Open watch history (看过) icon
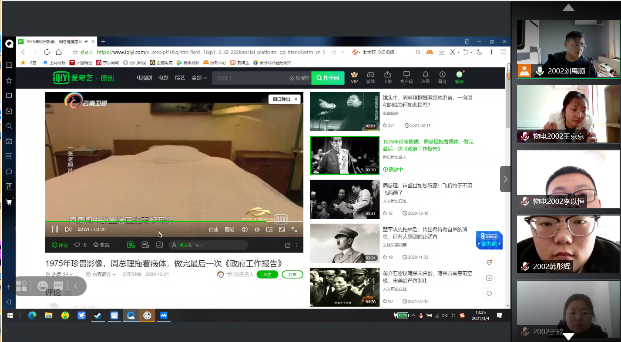 (442, 77)
